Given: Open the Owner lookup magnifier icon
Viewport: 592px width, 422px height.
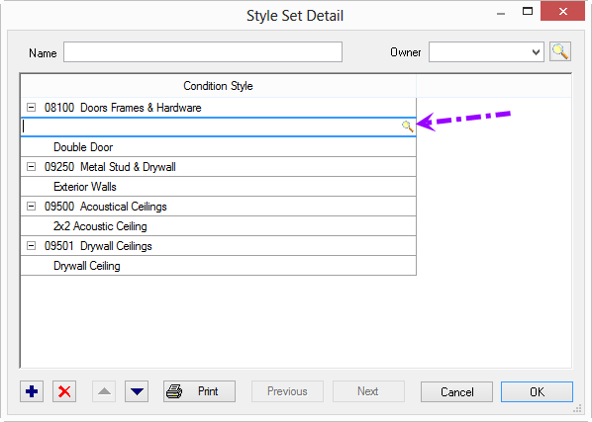Looking at the screenshot, I should coord(560,51).
